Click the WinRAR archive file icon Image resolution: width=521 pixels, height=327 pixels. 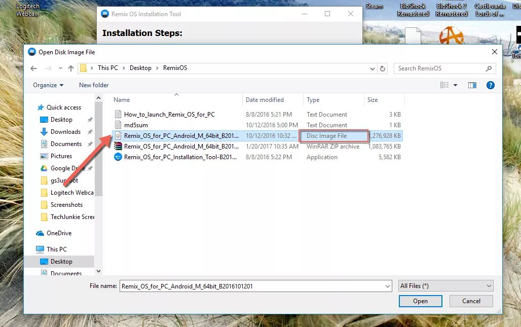pyautogui.click(x=118, y=146)
